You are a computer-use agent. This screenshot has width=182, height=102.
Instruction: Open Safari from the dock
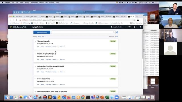(x=11, y=97)
